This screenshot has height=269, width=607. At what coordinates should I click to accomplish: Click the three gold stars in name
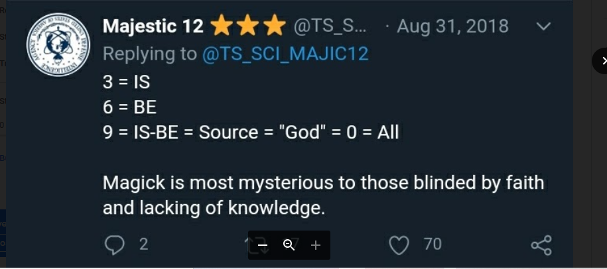coord(248,27)
